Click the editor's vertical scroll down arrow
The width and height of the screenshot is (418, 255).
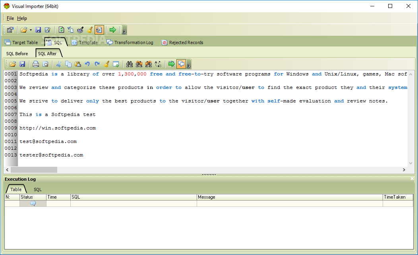[x=410, y=163]
